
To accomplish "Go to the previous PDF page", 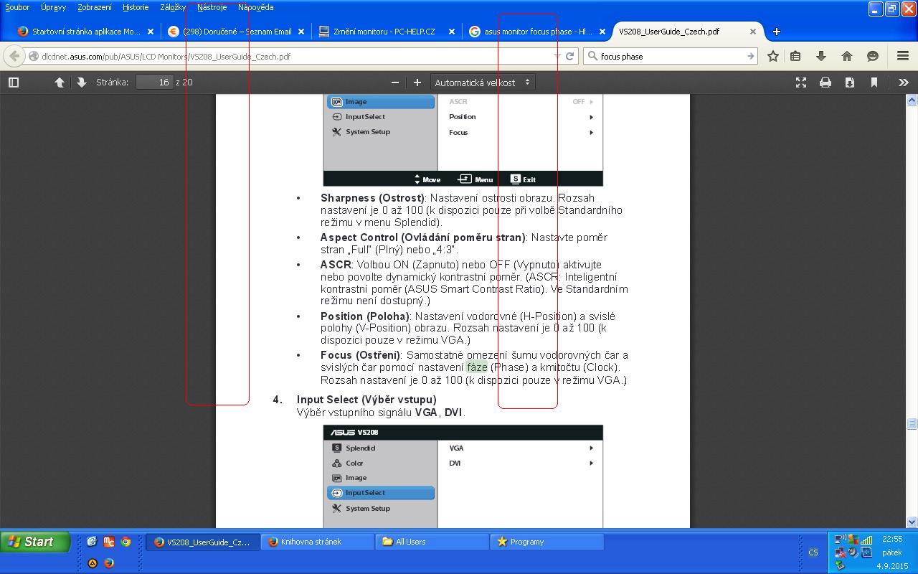I will pyautogui.click(x=60, y=83).
